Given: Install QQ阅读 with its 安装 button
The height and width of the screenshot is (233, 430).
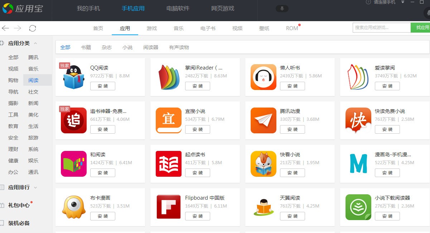Looking at the screenshot, I should coord(103,86).
